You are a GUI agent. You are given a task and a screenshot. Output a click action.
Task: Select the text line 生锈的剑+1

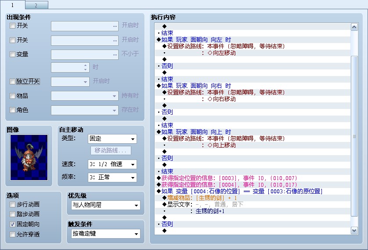(x=253, y=211)
